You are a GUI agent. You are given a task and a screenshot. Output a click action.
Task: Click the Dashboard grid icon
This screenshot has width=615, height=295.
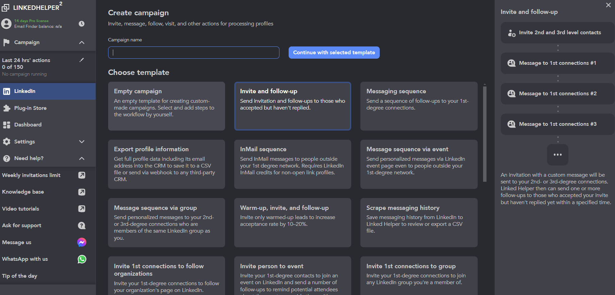point(6,125)
